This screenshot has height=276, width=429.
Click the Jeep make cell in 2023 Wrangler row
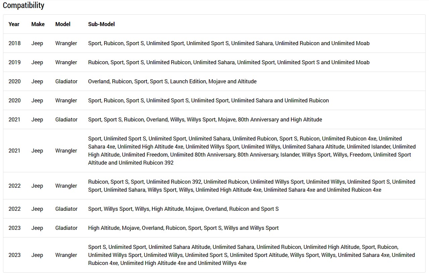pyautogui.click(x=37, y=255)
